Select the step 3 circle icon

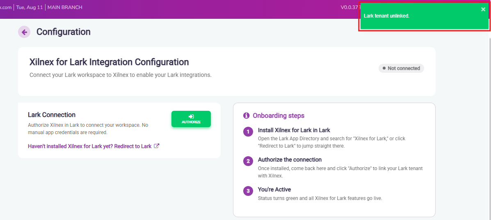tap(248, 191)
